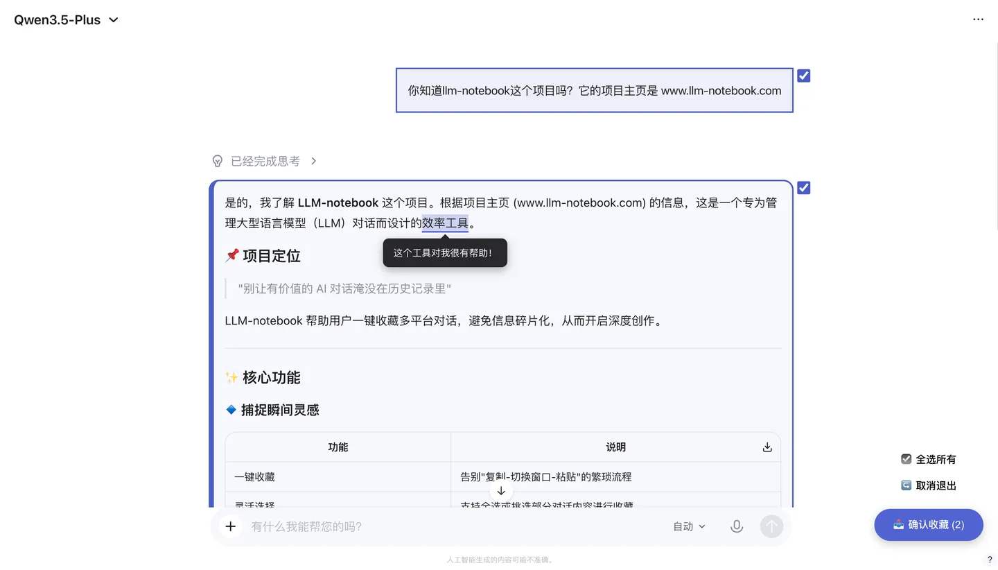Image resolution: width=998 pixels, height=570 pixels.
Task: Click the paragraph starting LLM-notebook 帮助用户一键收藏
Action: (x=444, y=321)
